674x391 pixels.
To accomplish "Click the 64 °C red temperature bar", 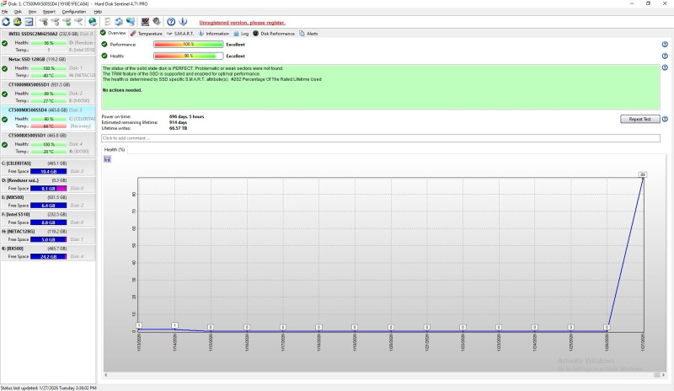I will click(x=49, y=126).
